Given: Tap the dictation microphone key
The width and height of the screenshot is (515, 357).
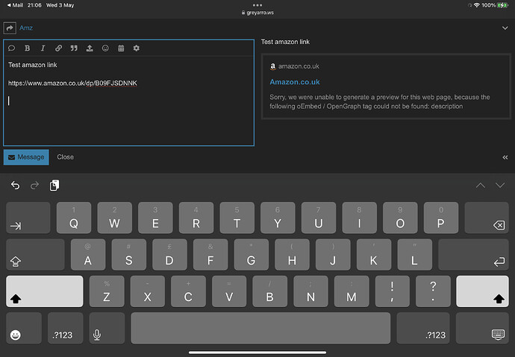Looking at the screenshot, I should point(107,328).
